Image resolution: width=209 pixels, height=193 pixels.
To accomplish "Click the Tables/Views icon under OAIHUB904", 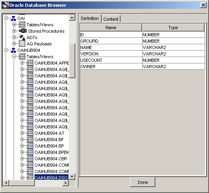I will (22, 57).
